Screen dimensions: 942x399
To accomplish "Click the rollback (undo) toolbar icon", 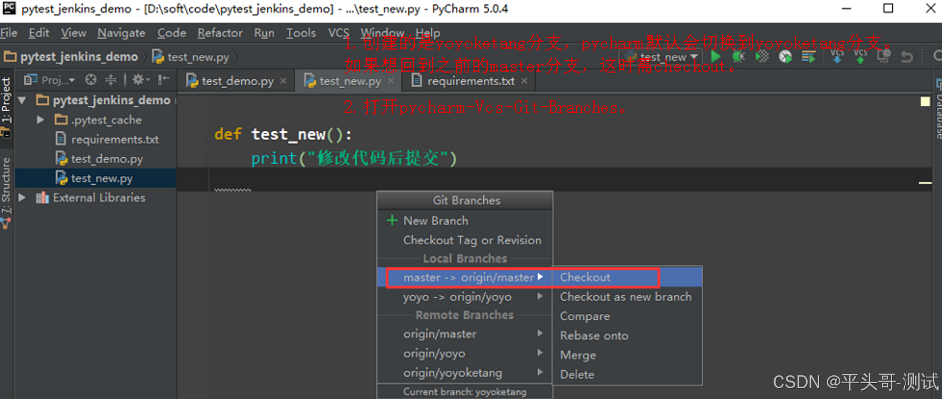I will coord(907,56).
